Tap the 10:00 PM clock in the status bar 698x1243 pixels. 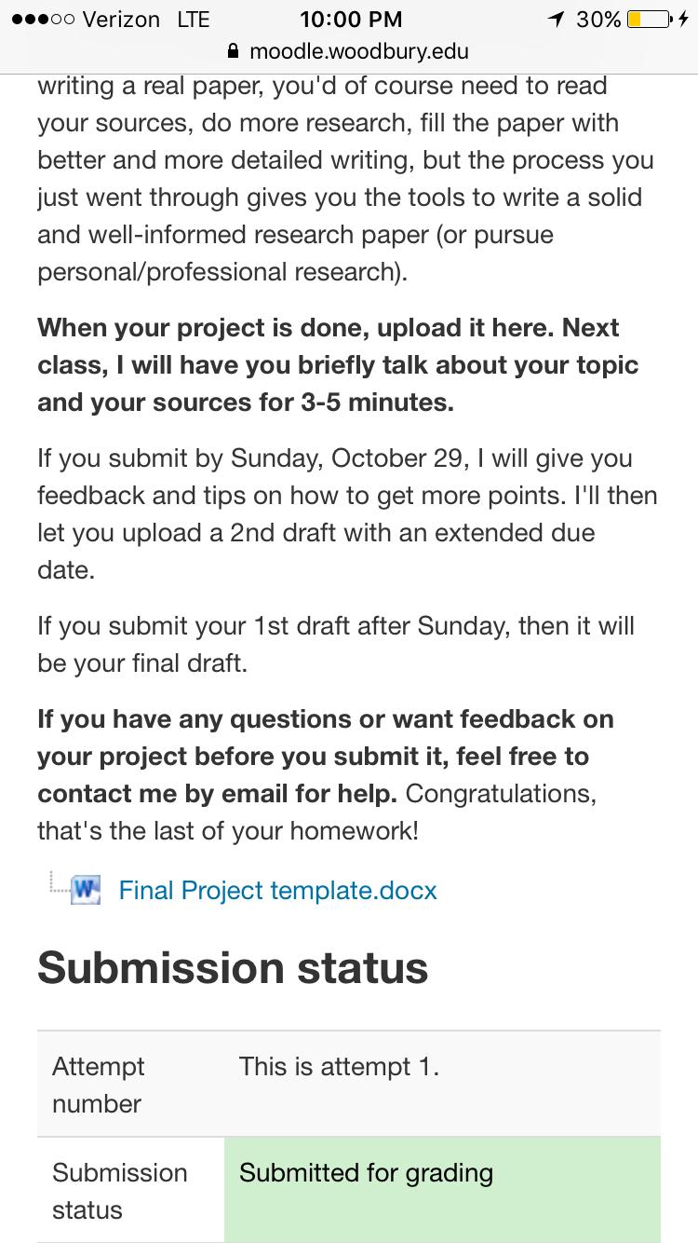(352, 19)
